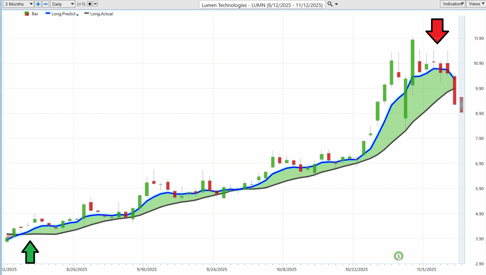The width and height of the screenshot is (486, 275).
Task: Click the blue minus time range button
Action: pyautogui.click(x=46, y=4)
